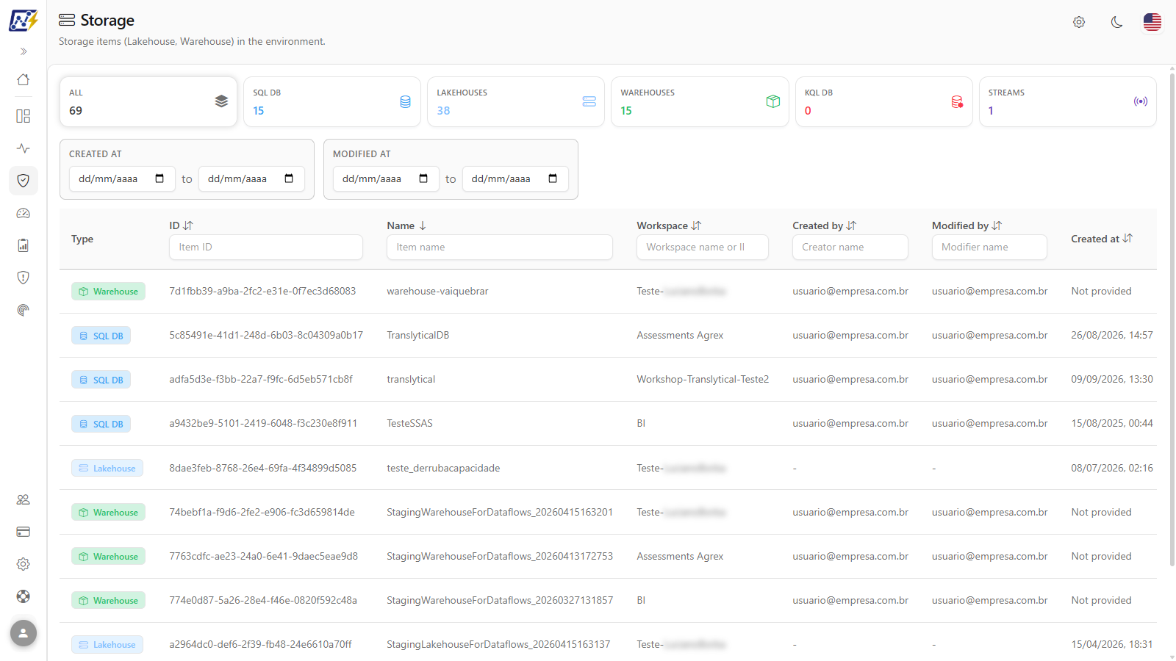The width and height of the screenshot is (1176, 661).
Task: Click item name StagingWarehouseForDataflows_20260415163201
Action: click(x=500, y=512)
